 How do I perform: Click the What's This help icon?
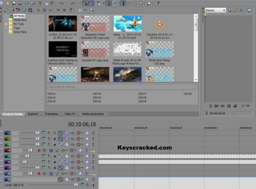click(x=157, y=3)
